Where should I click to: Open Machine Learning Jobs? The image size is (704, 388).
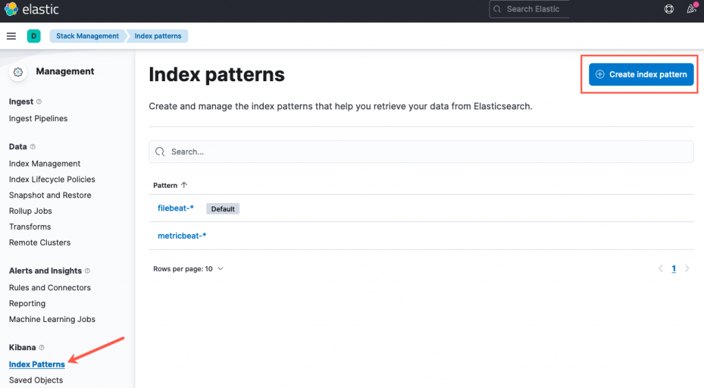pos(52,319)
